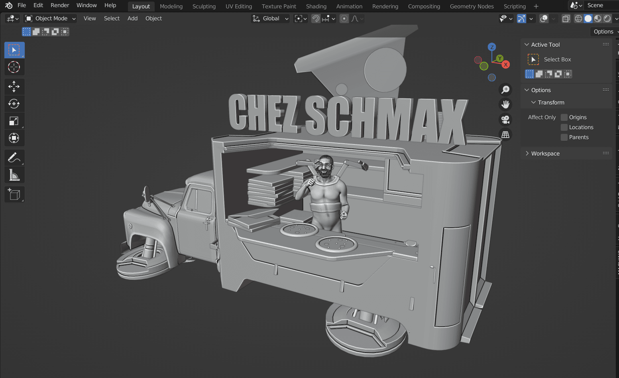This screenshot has width=619, height=378.
Task: Enable Affect Only Parents checkbox
Action: [x=564, y=137]
